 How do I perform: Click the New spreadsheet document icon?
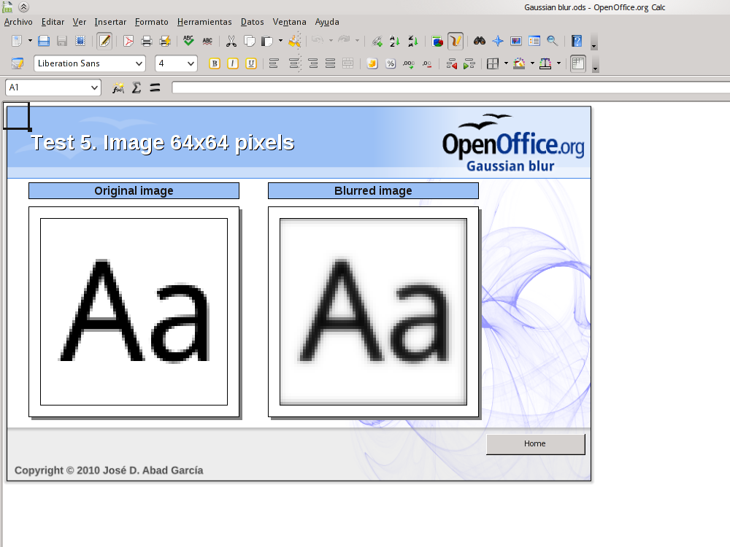click(x=17, y=41)
